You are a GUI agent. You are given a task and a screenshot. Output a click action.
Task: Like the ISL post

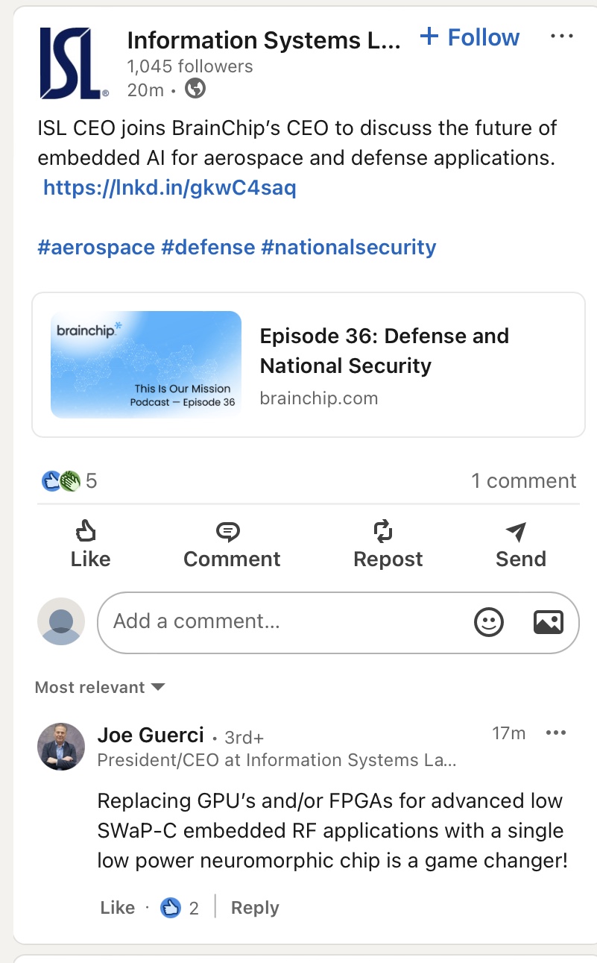pos(90,545)
